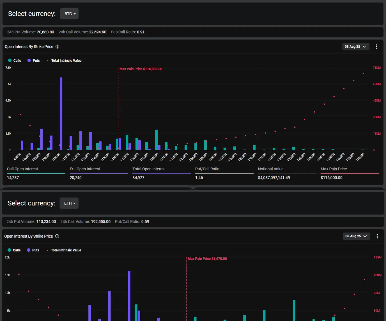
Task: Click the info icon beside BTC Open Interest title
Action: [58, 47]
